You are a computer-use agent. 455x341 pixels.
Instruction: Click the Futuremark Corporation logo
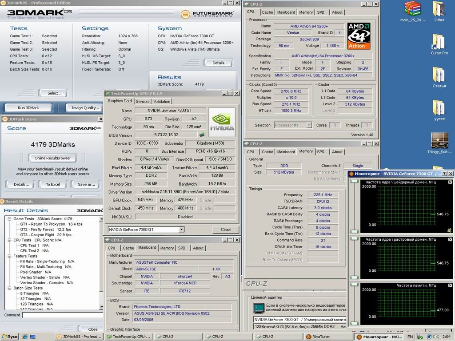tap(207, 14)
